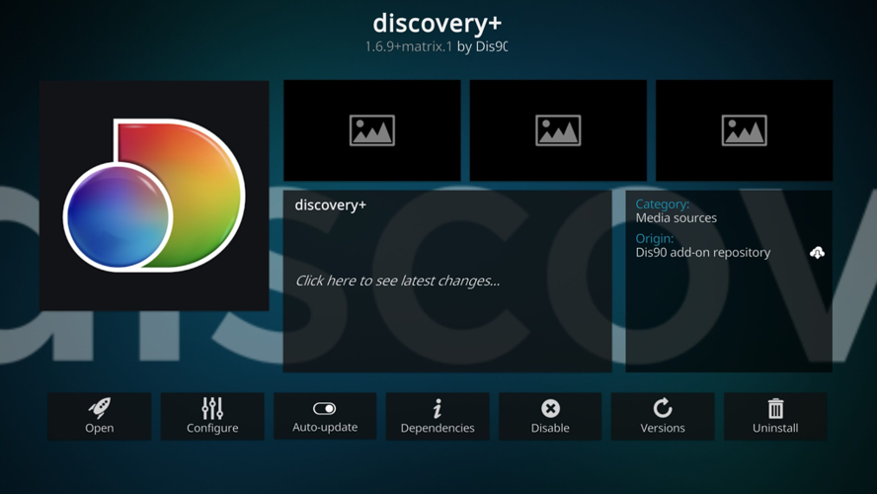The height and width of the screenshot is (494, 877).
Task: Toggle the Auto-update switch
Action: coord(325,408)
